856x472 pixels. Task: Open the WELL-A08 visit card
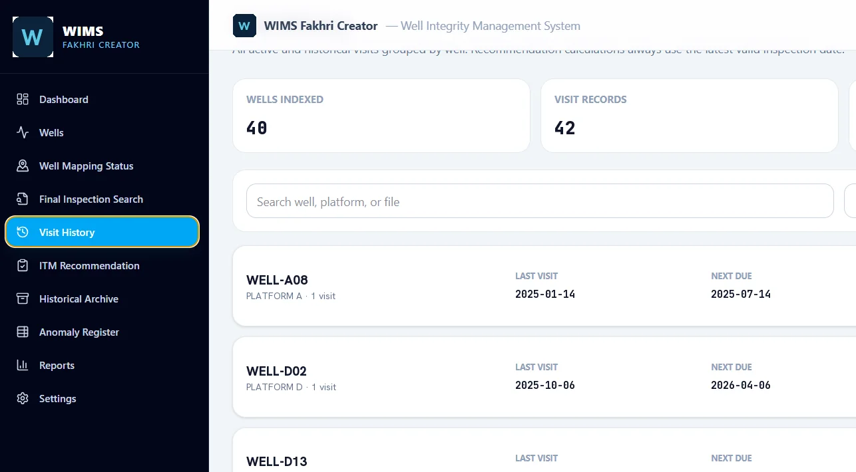click(x=544, y=286)
